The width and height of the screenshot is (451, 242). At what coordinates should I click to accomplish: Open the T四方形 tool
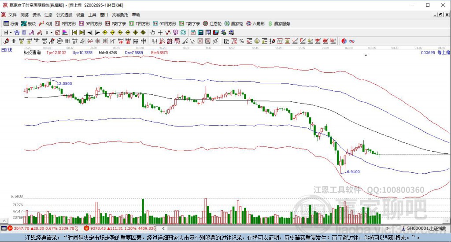[140, 24]
